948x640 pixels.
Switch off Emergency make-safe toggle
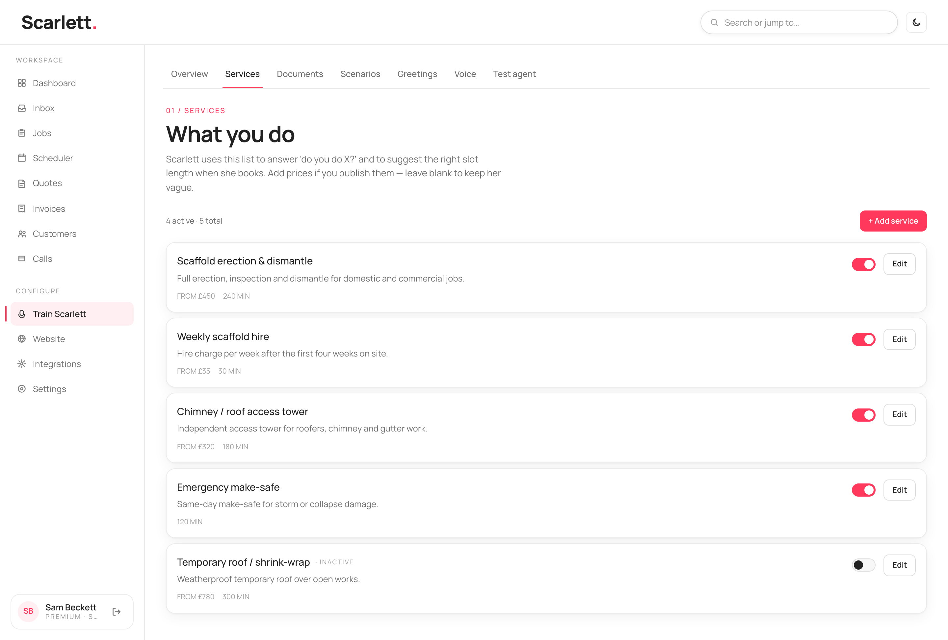click(863, 490)
